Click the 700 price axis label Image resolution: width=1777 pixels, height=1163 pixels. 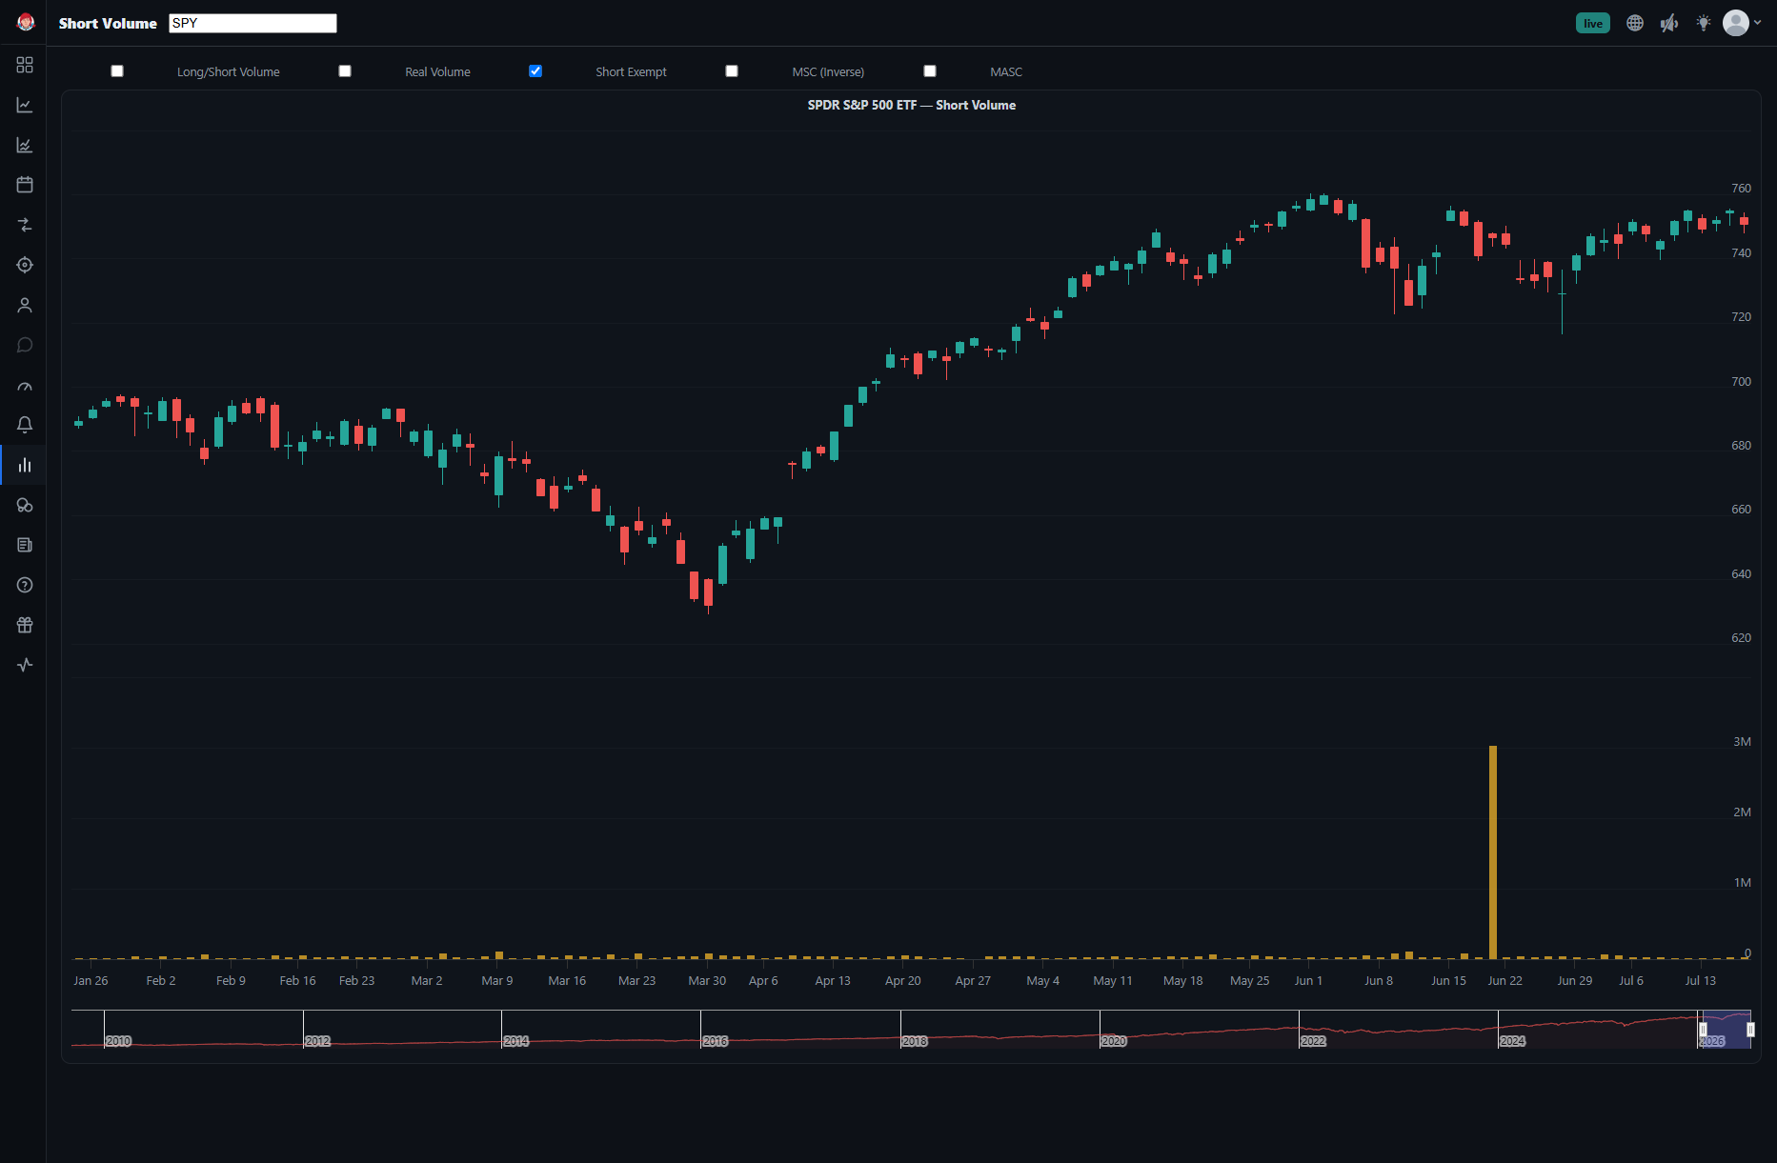(1741, 382)
